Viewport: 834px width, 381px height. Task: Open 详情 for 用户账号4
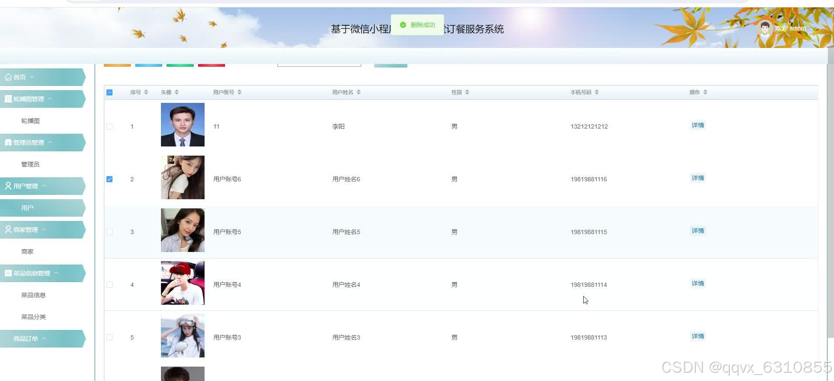tap(698, 283)
